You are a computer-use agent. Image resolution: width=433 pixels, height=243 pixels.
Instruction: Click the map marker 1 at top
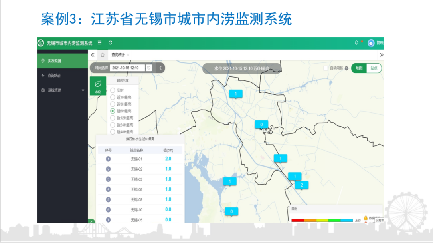[236, 94]
